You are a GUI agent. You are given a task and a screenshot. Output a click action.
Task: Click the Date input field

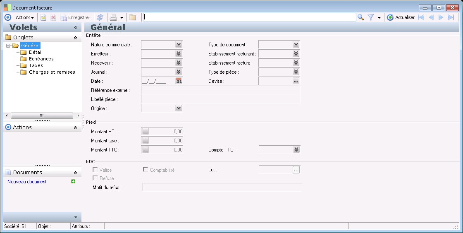tap(158, 81)
